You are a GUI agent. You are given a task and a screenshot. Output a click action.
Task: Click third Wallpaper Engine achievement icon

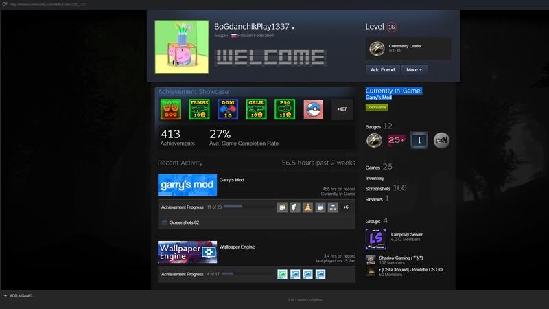pos(307,274)
